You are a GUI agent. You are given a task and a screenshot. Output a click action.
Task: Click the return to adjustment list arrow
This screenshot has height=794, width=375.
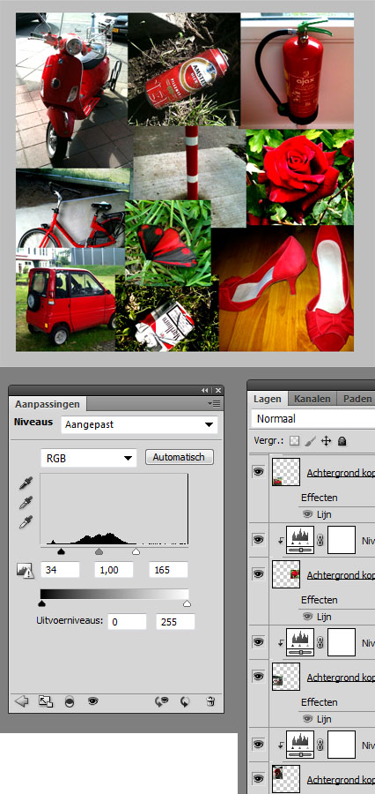coord(22,701)
